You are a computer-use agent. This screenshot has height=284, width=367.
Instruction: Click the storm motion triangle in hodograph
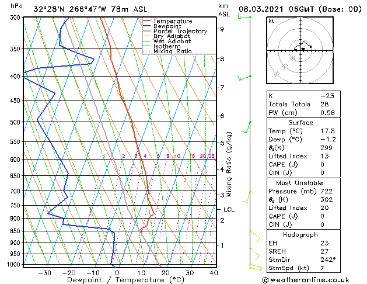[x=303, y=50]
